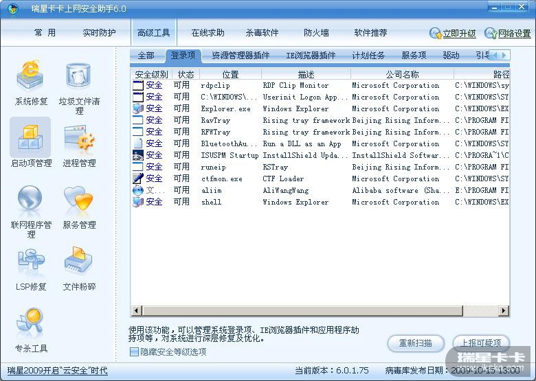The width and height of the screenshot is (536, 381).
Task: Select 驱动 category tab
Action: (451, 56)
